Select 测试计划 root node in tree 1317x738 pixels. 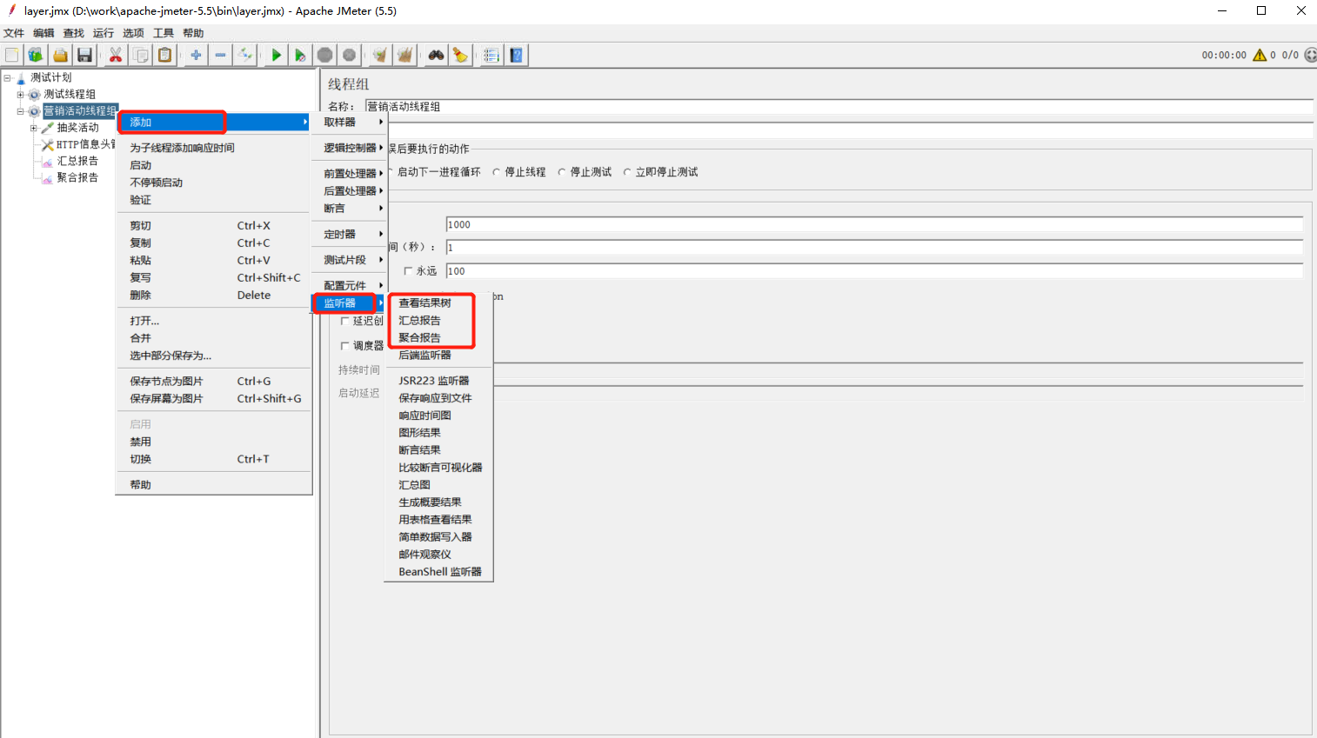51,77
